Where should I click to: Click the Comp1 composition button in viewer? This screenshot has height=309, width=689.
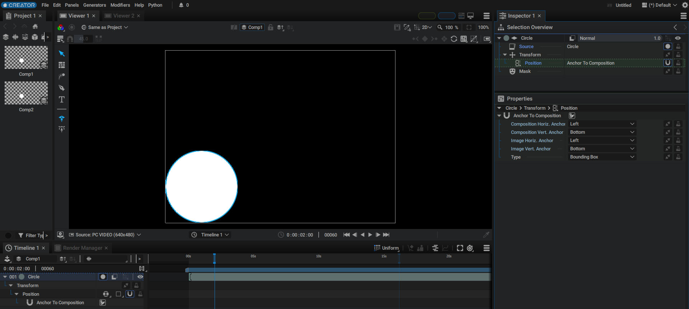click(252, 27)
